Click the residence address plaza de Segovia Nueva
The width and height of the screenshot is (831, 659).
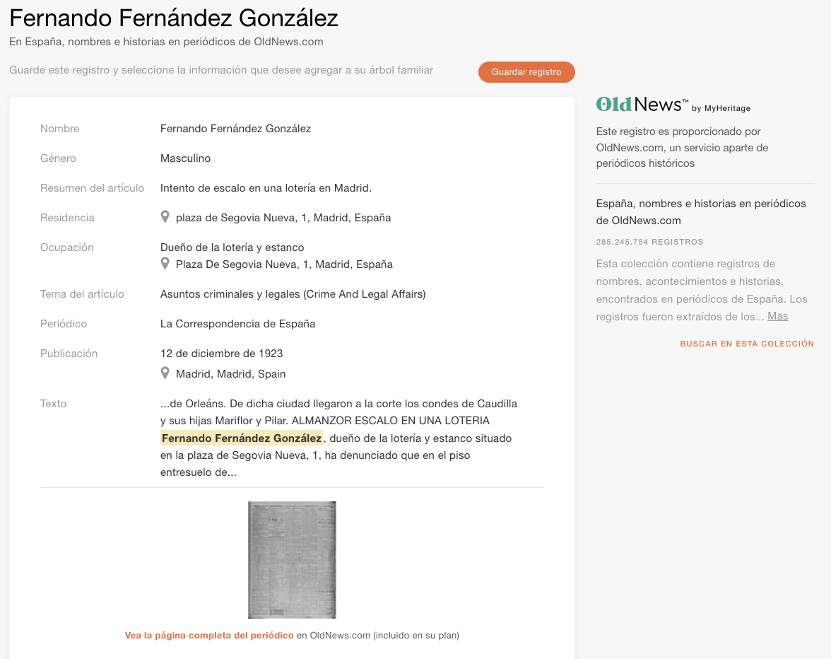click(x=283, y=218)
